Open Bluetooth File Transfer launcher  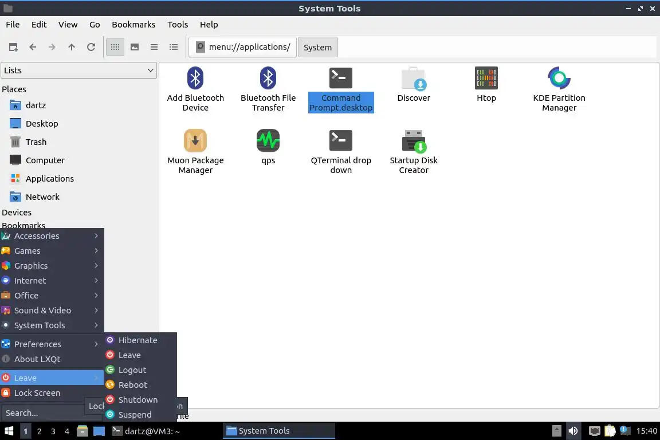coord(268,89)
